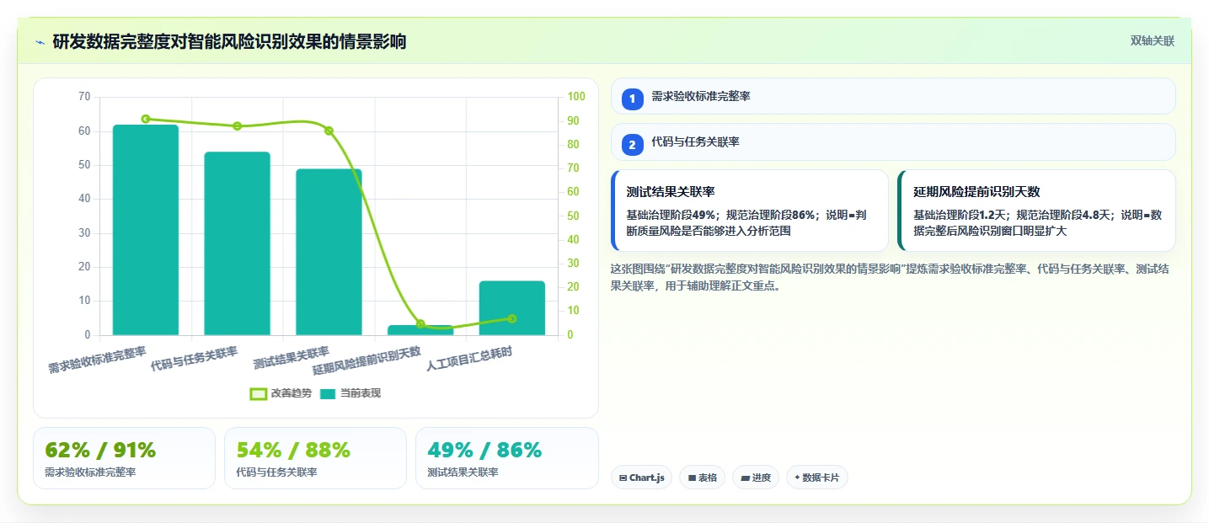Screen dimensions: 1209x523
Task: Click the 进度 tag
Action: 756,478
